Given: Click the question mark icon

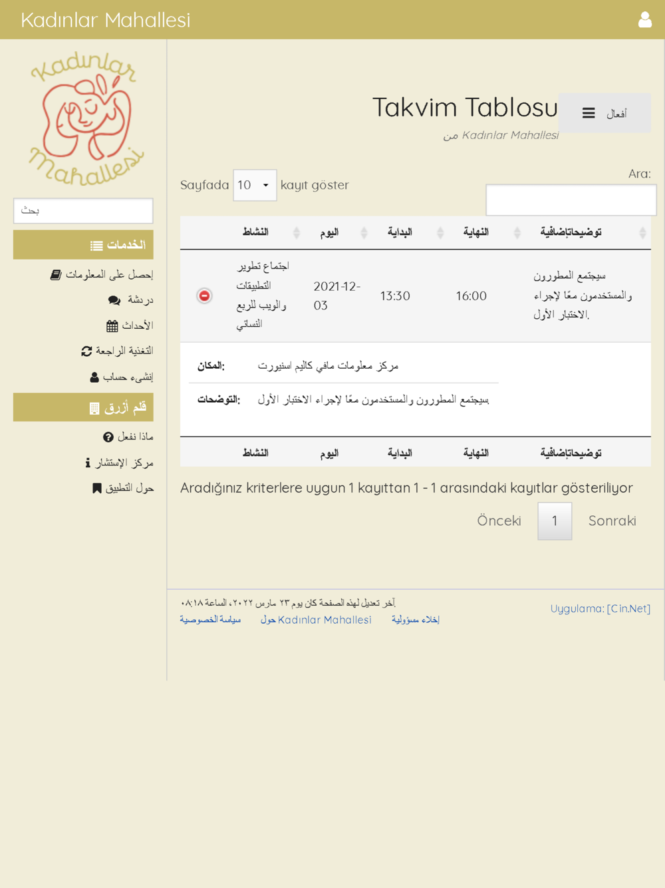Looking at the screenshot, I should [108, 437].
